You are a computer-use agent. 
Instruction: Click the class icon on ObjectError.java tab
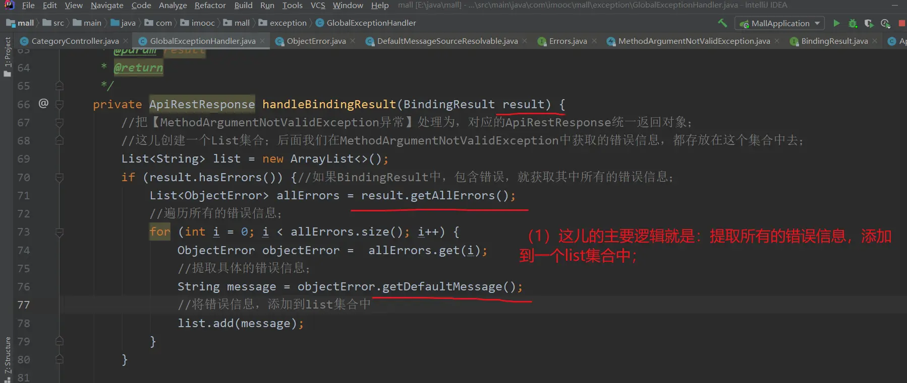point(279,41)
